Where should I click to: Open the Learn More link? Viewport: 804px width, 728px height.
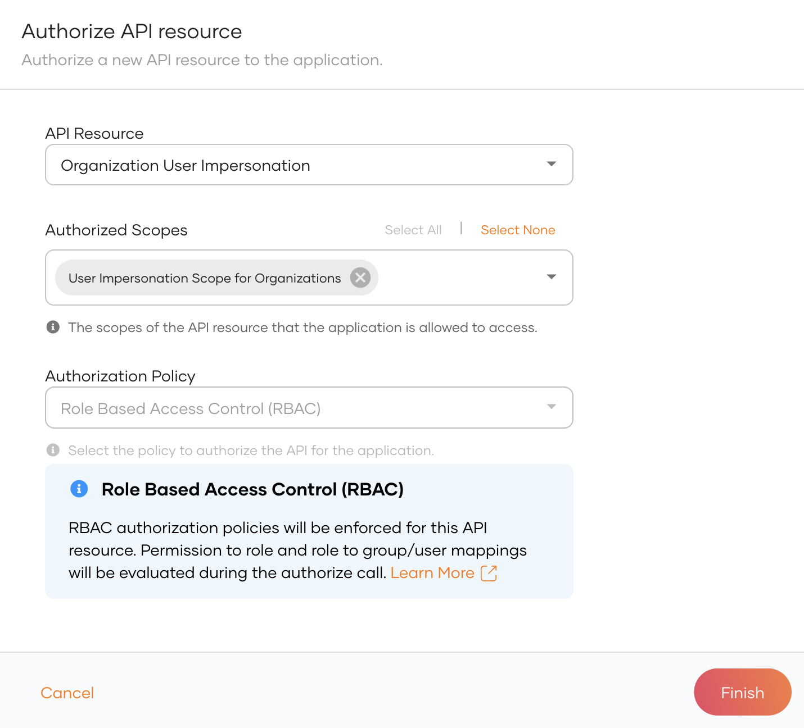(x=432, y=573)
